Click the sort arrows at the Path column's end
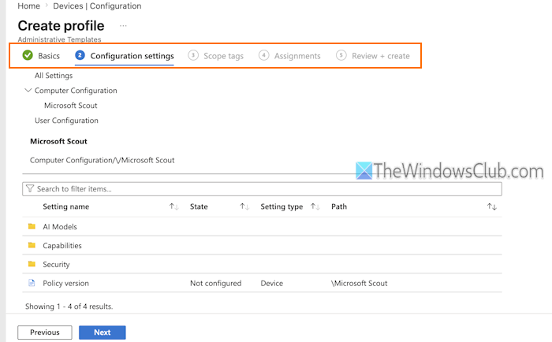The image size is (552, 342). pos(492,206)
